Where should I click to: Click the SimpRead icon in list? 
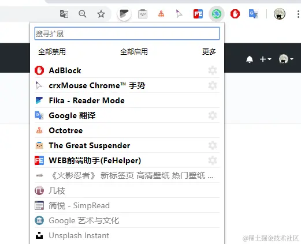tap(39, 205)
